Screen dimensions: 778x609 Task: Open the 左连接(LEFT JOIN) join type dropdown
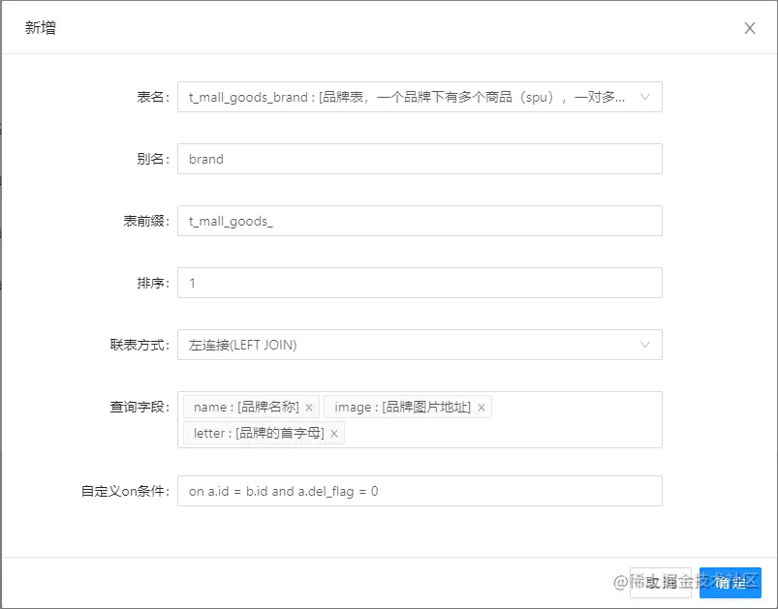point(420,345)
